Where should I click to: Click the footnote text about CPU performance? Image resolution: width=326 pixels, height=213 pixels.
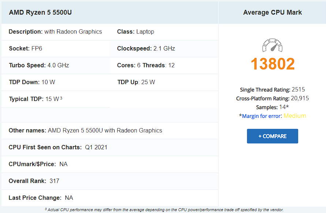(164, 210)
